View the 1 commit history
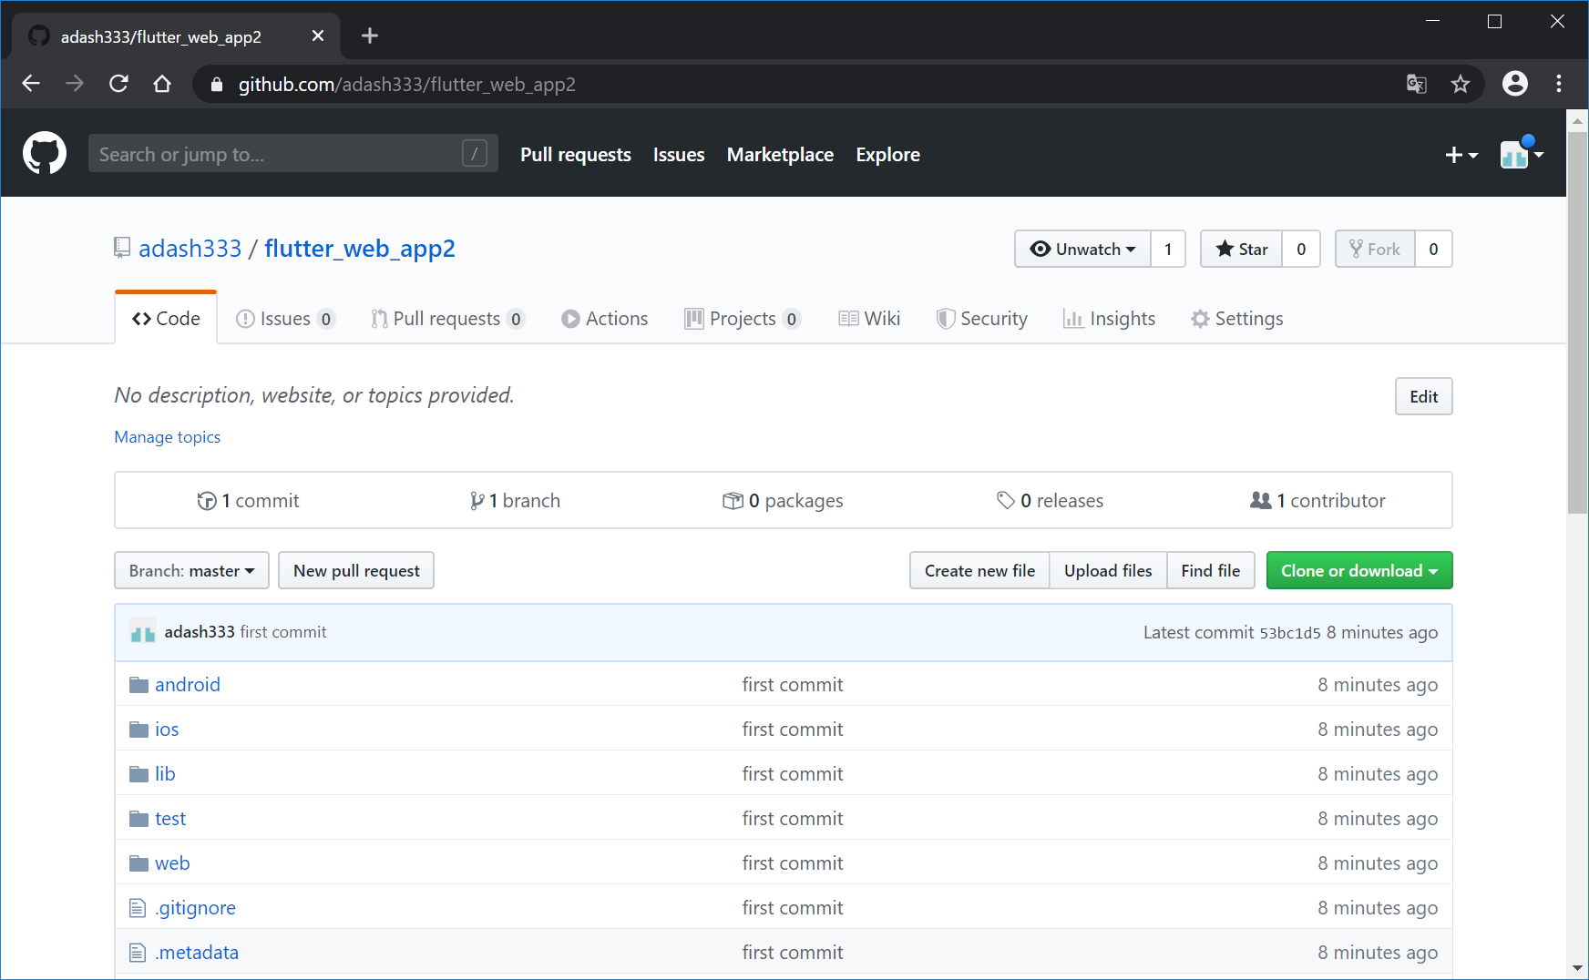Screen dimensions: 1589x980 click(x=248, y=501)
